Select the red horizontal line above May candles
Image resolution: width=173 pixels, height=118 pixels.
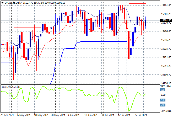tap(27, 28)
